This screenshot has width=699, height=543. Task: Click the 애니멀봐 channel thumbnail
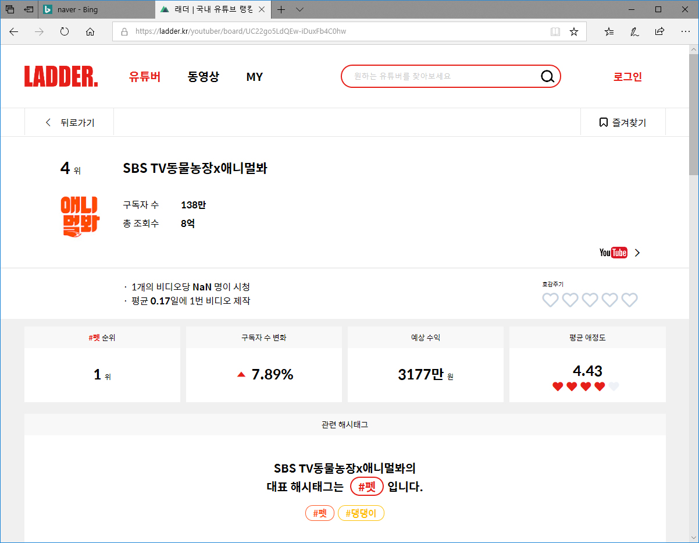coord(80,217)
